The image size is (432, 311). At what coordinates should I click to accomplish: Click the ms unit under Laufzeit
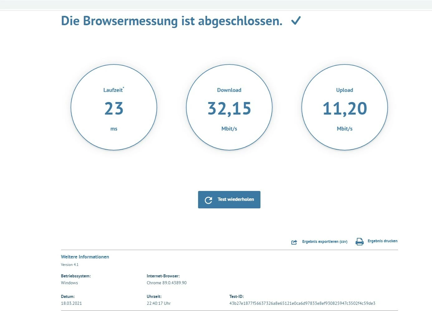click(x=114, y=129)
